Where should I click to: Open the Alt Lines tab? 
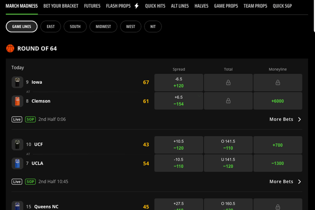(x=180, y=6)
